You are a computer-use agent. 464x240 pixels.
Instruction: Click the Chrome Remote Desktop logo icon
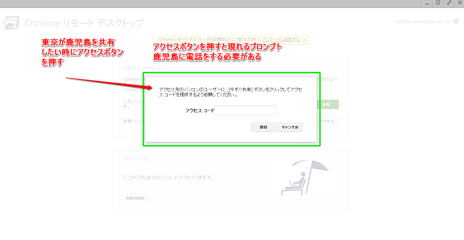(11, 23)
